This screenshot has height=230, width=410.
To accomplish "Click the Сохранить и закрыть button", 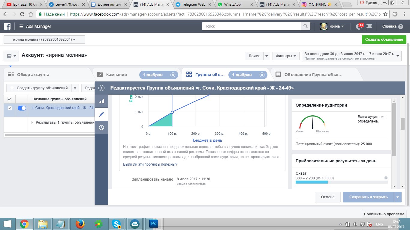I will click(x=368, y=197).
